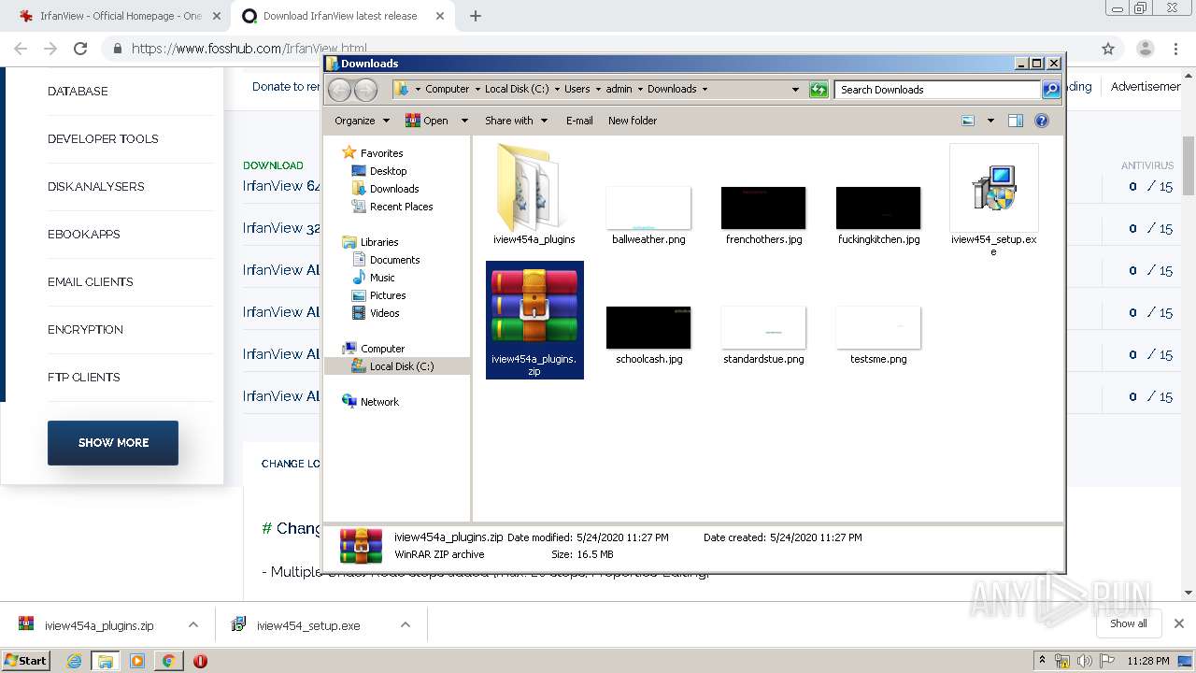1196x673 pixels.
Task: Select schoolcash.jpg thumbnail
Action: 648,327
